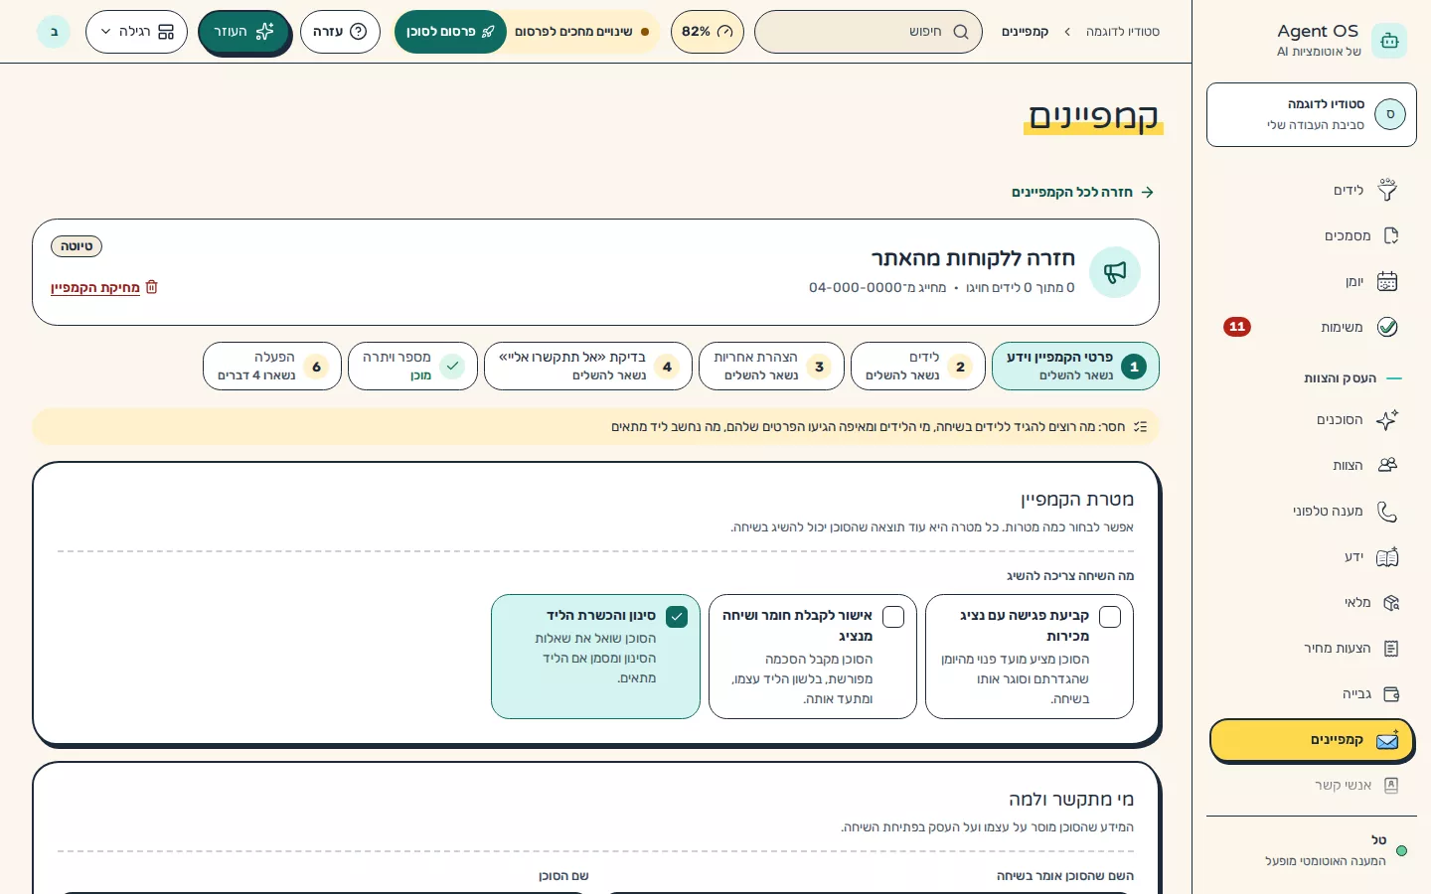1431x894 pixels.
Task: Click the campaign megaphone icon
Action: [x=1115, y=272]
